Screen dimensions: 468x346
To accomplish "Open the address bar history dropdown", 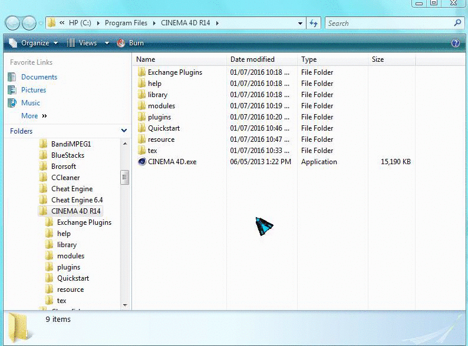I will coord(300,24).
